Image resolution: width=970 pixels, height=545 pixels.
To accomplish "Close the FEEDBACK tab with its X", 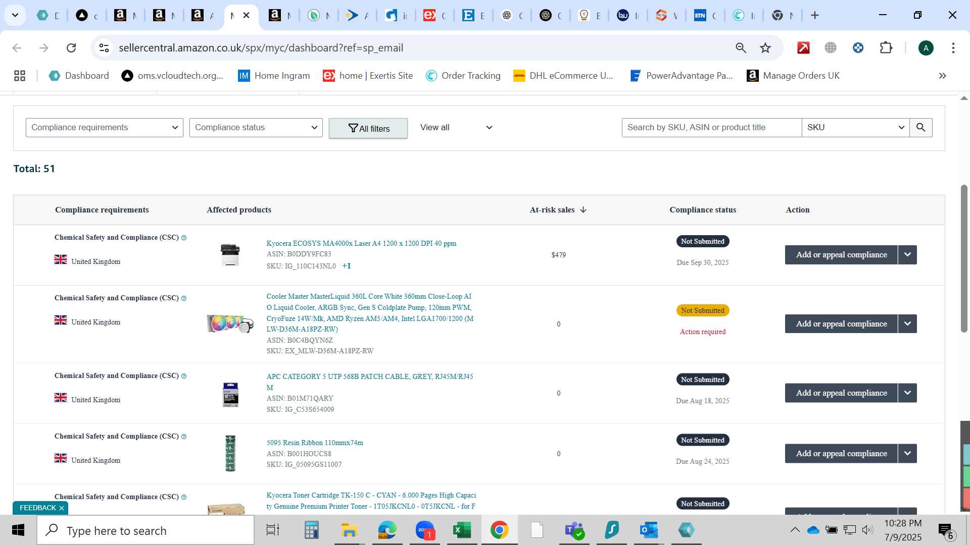I will [x=62, y=508].
